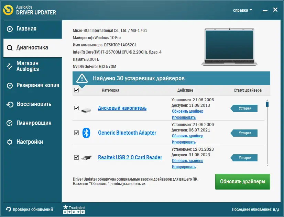284x217 pixels.
Task: Click the Bluetooth adapter device icon
Action: click(86, 133)
